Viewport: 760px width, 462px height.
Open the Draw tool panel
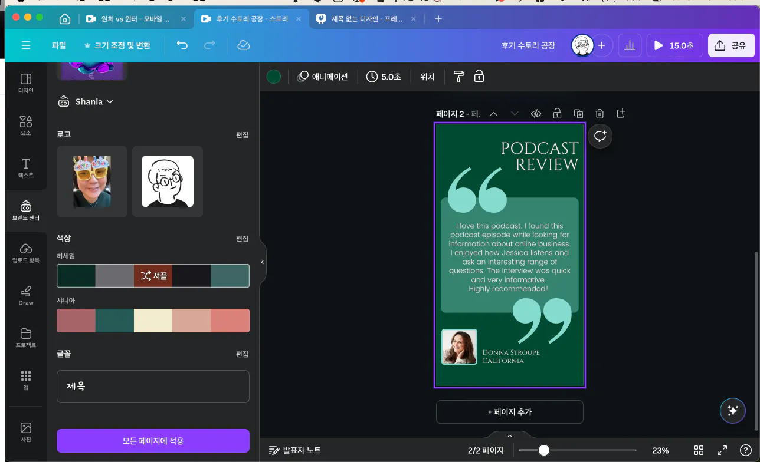tap(26, 295)
